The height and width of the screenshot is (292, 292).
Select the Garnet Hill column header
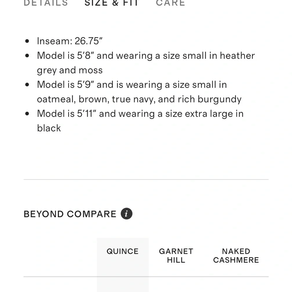(176, 255)
